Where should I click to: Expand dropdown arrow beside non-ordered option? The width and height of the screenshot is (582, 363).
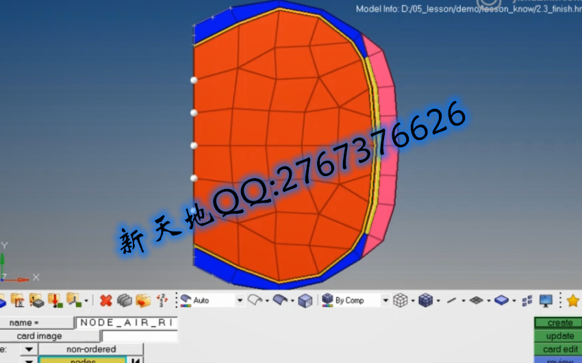coord(29,349)
